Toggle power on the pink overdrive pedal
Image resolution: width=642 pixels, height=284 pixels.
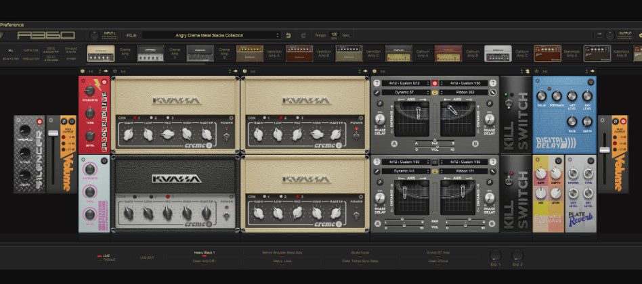[x=104, y=161]
